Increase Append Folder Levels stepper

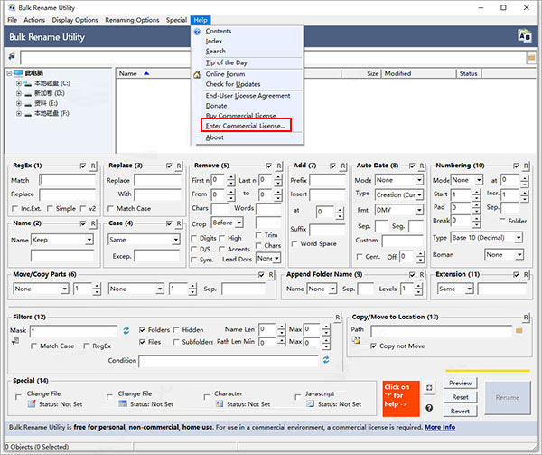tap(418, 286)
